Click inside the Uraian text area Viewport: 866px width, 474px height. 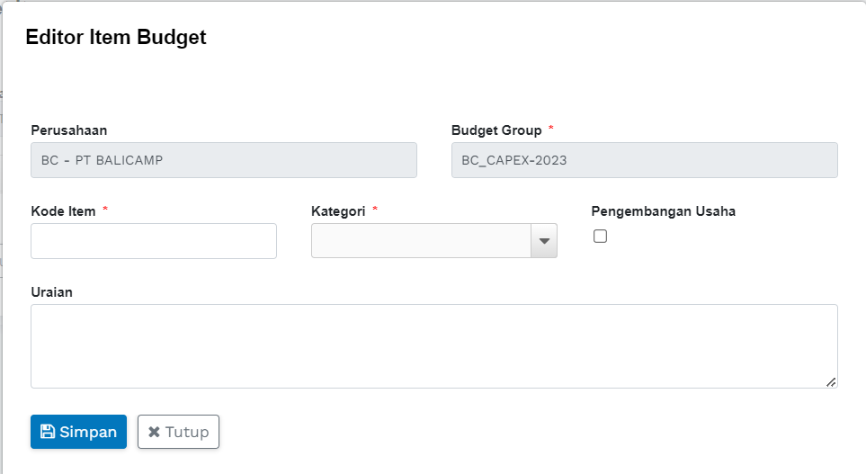point(433,346)
